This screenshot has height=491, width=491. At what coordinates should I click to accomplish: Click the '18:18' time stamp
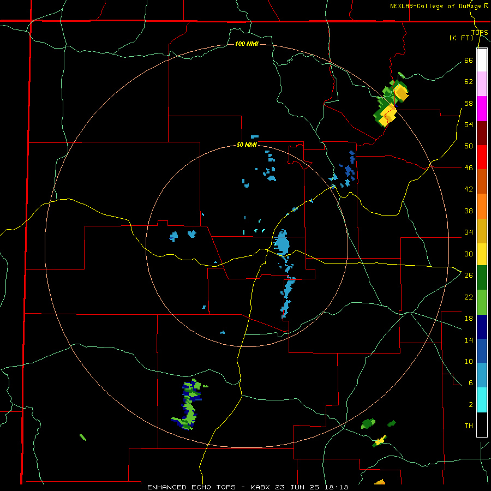tap(336, 487)
